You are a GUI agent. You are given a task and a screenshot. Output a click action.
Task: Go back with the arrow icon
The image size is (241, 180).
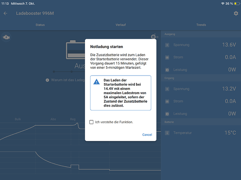(x=5, y=13)
